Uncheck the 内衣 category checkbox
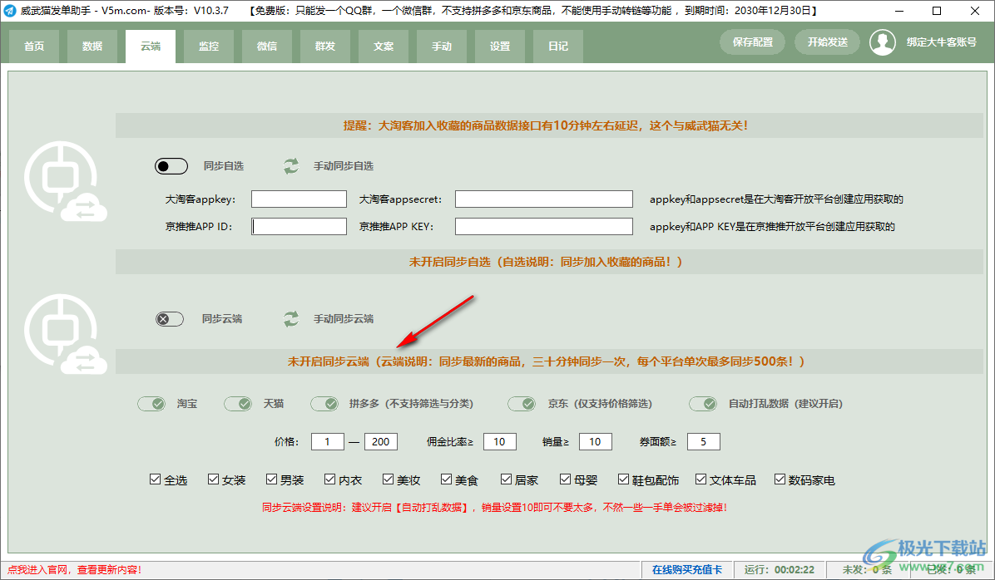 329,479
